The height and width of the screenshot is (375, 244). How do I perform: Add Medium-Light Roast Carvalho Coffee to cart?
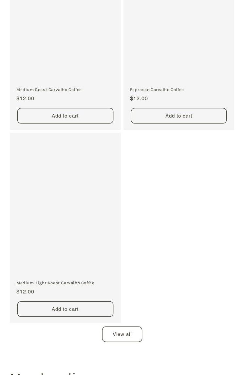point(65,309)
